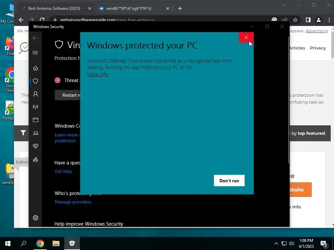The height and width of the screenshot is (250, 334).
Task: Open the notification center icon
Action: point(324,243)
